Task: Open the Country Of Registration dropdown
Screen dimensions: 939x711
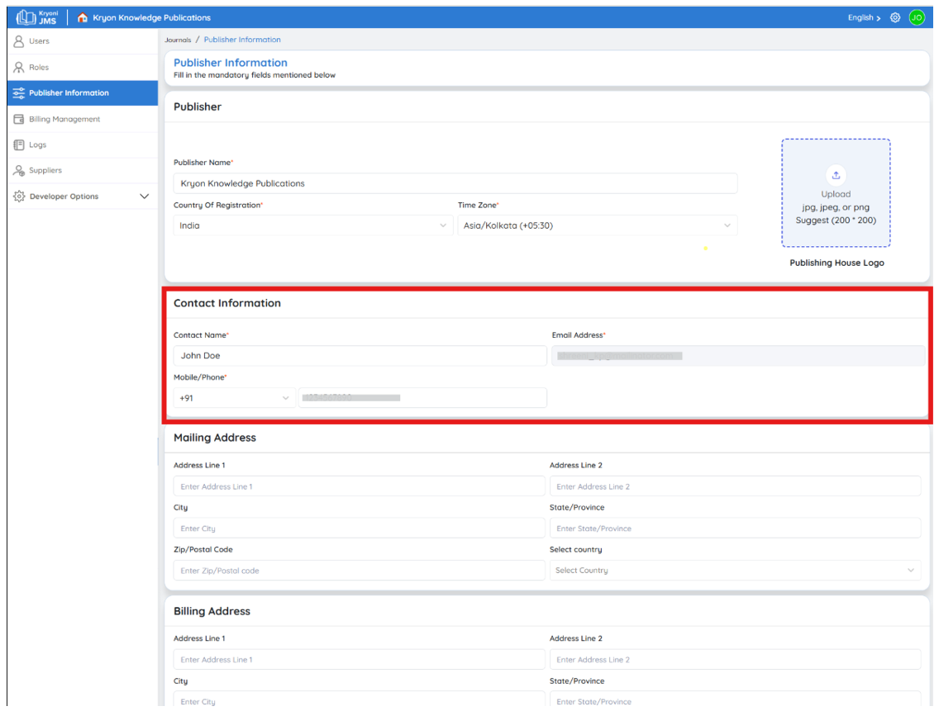Action: [312, 225]
